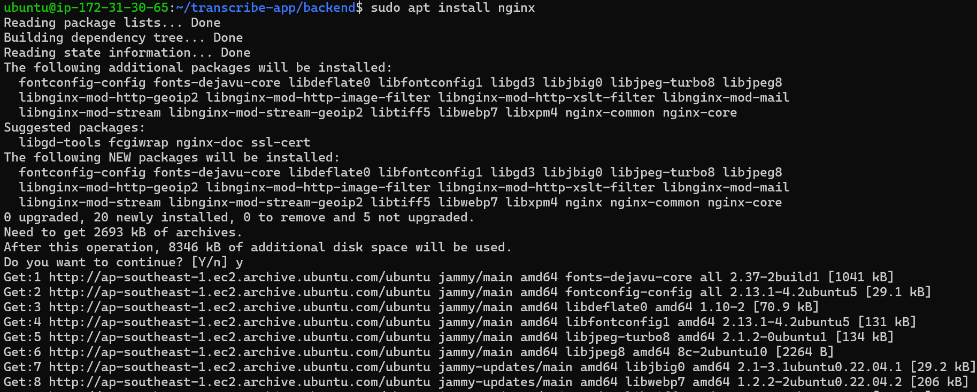Click the 'sudo apt install nginx' command text
Screen dimensions: 977x392
[452, 7]
